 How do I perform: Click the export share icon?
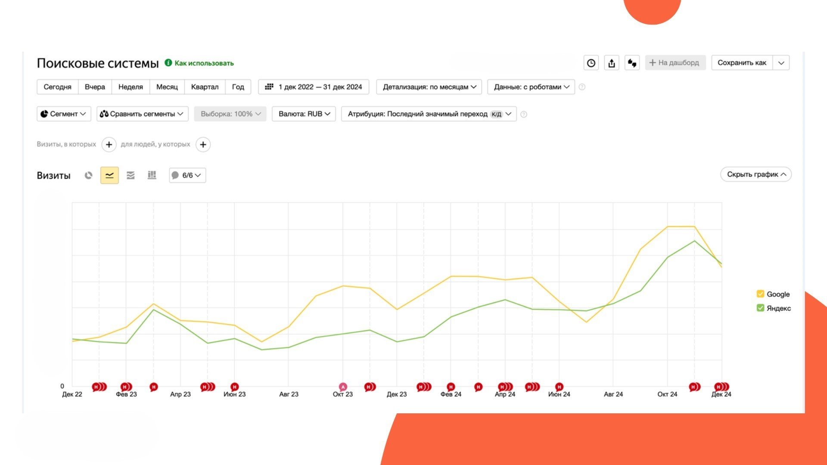[611, 63]
